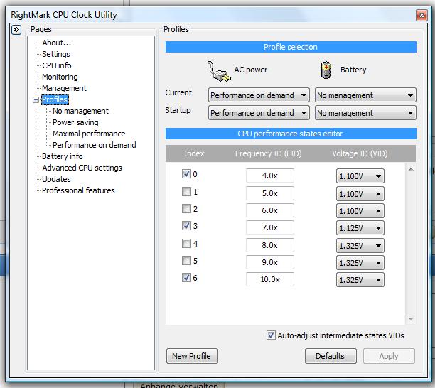Viewport: 435px width, 388px height.
Task: Collapse the Profiles tree node
Action: 36,99
